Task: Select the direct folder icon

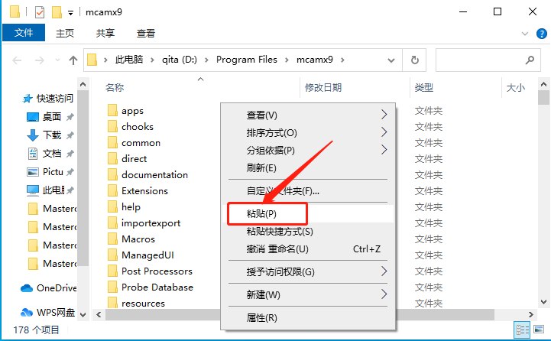Action: coord(112,158)
